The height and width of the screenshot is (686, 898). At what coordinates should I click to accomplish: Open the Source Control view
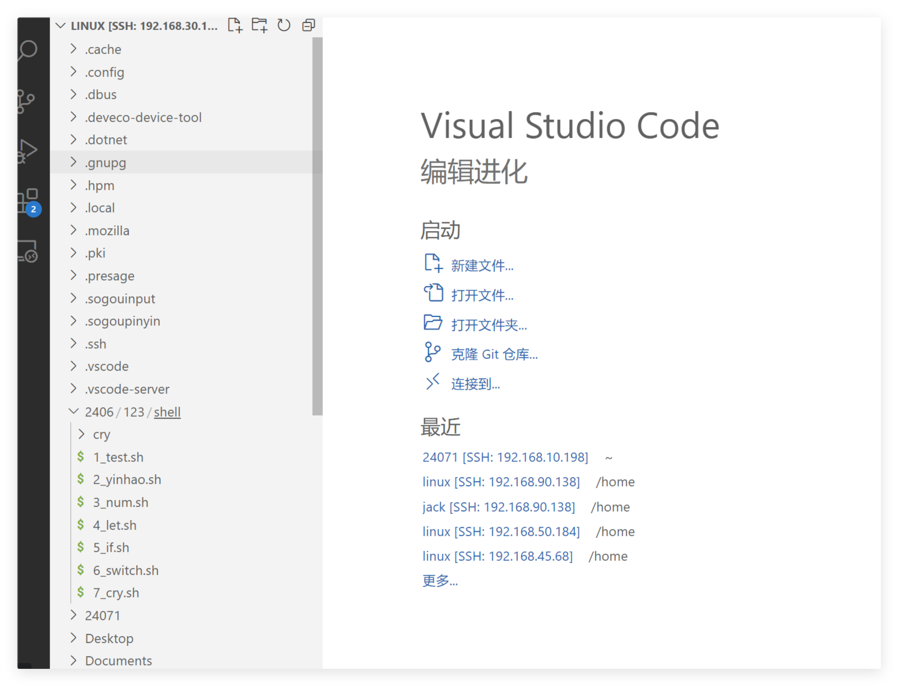[26, 101]
